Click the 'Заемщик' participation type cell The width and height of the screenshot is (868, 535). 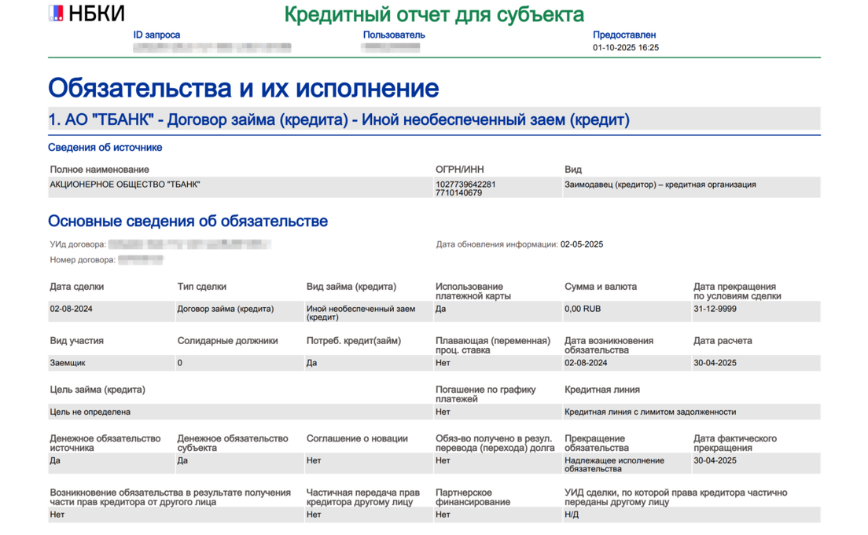(x=68, y=363)
